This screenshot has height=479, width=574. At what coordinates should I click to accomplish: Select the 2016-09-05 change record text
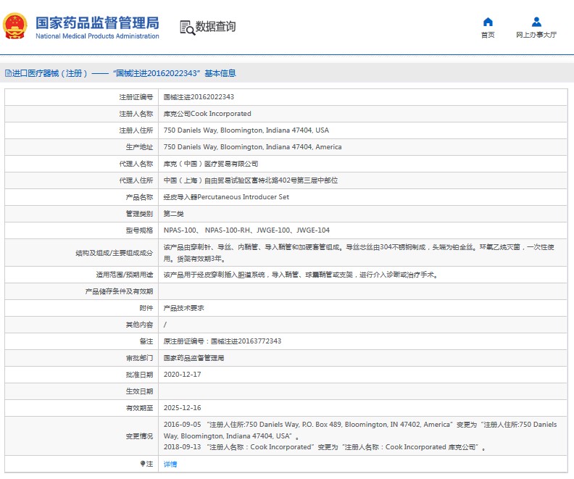360,430
